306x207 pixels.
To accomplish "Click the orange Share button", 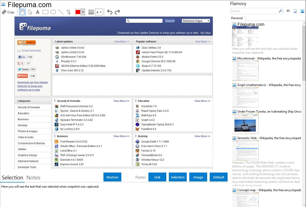I will pos(23,76).
